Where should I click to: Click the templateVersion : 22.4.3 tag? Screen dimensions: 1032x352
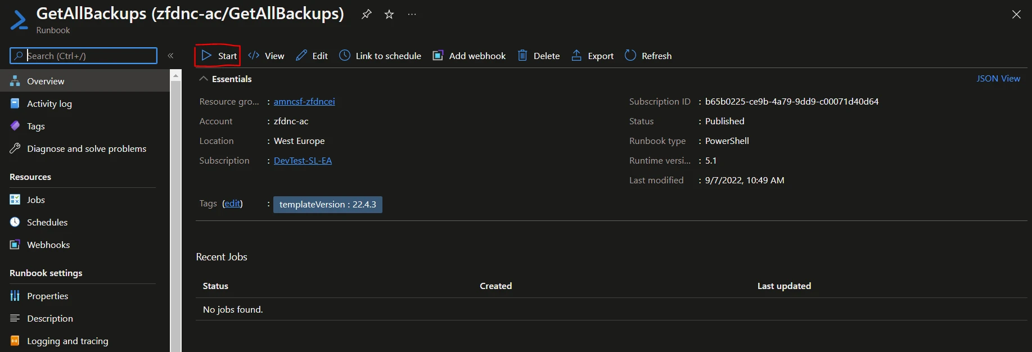coord(328,205)
